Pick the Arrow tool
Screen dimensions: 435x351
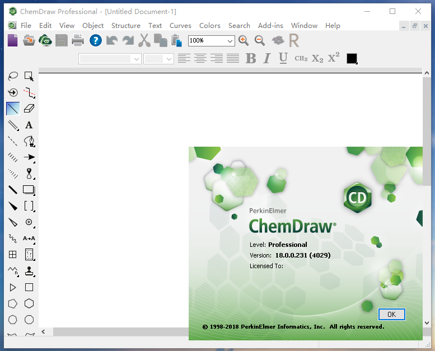[29, 157]
